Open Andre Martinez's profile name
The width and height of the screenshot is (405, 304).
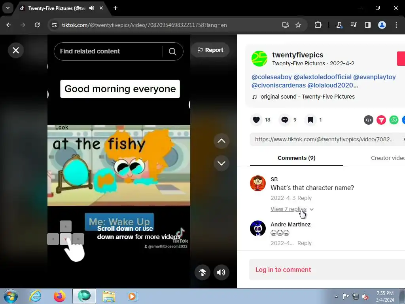click(x=291, y=224)
